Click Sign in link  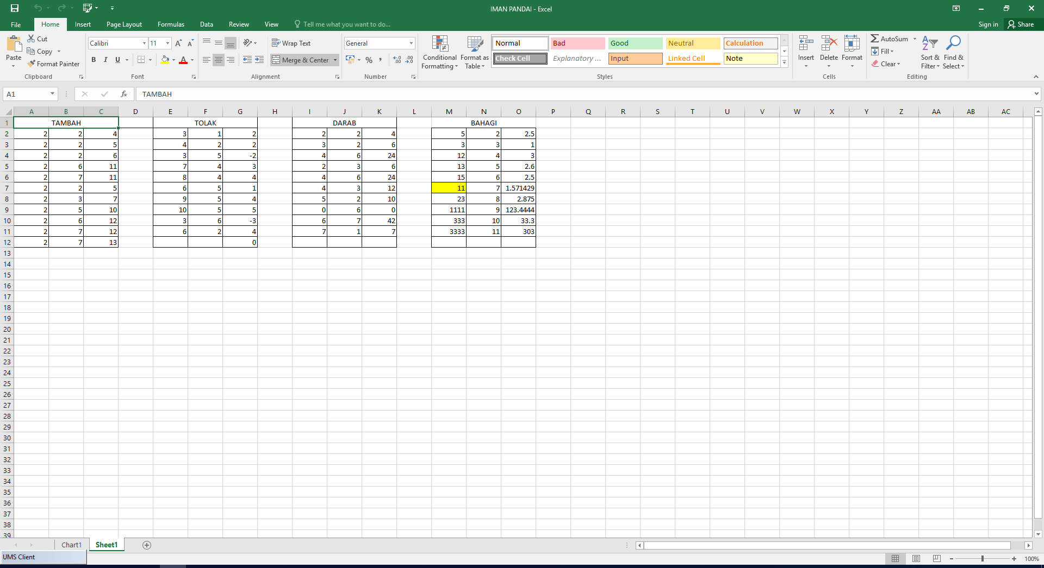point(988,24)
